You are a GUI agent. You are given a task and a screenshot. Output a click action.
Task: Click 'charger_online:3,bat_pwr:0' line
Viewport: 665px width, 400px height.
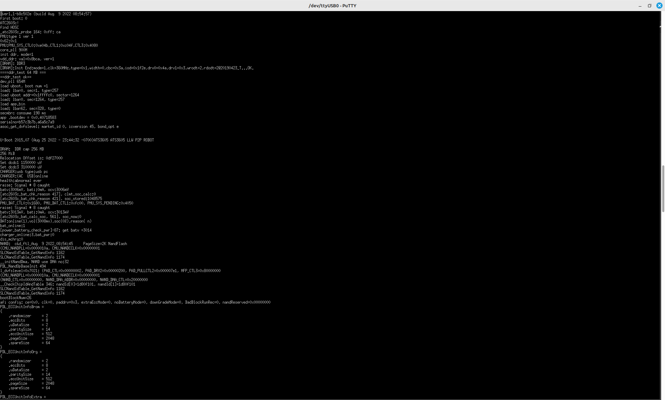[27, 235]
